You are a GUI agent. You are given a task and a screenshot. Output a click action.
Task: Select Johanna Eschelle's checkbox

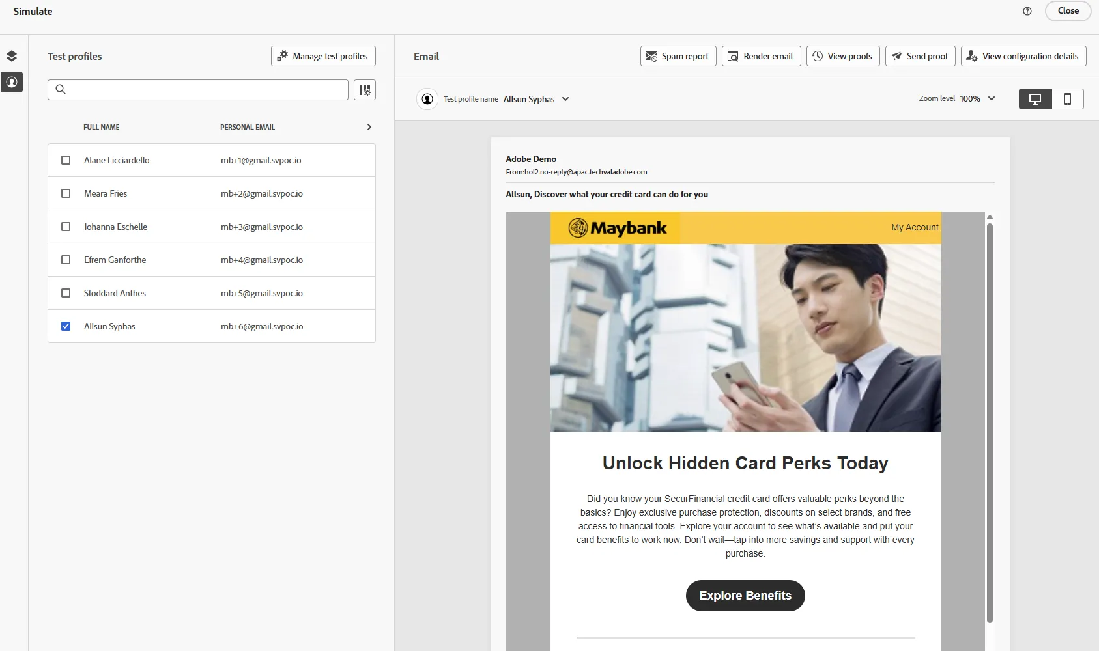66,227
